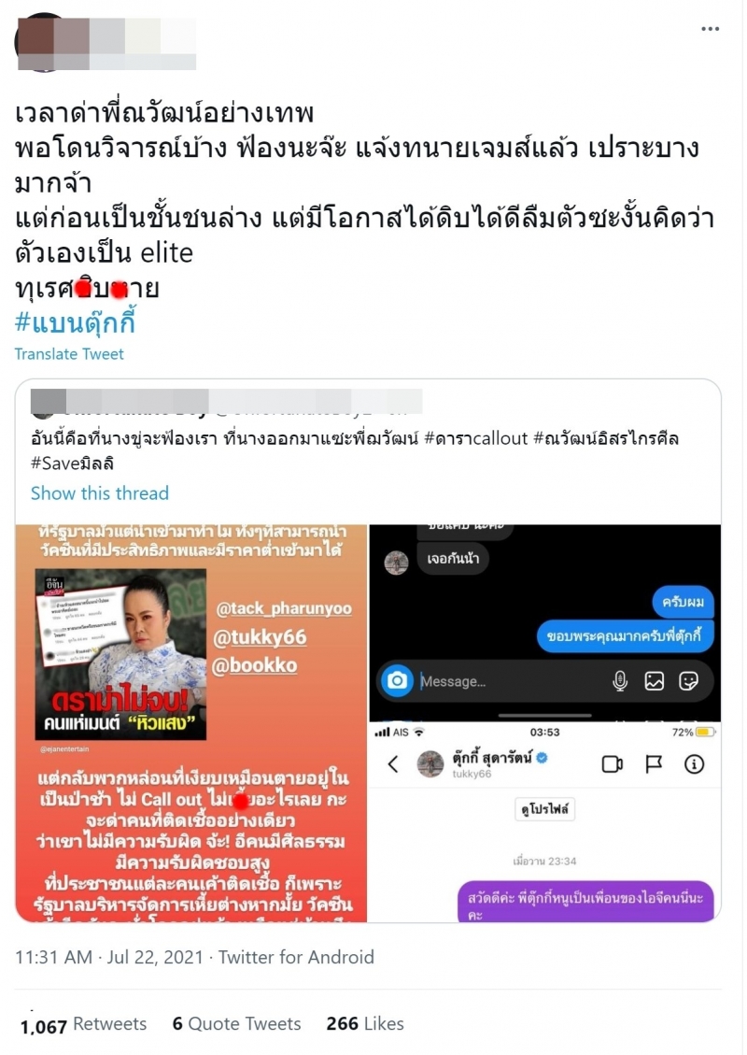View the 6 Quote Tweets list

(236, 1024)
